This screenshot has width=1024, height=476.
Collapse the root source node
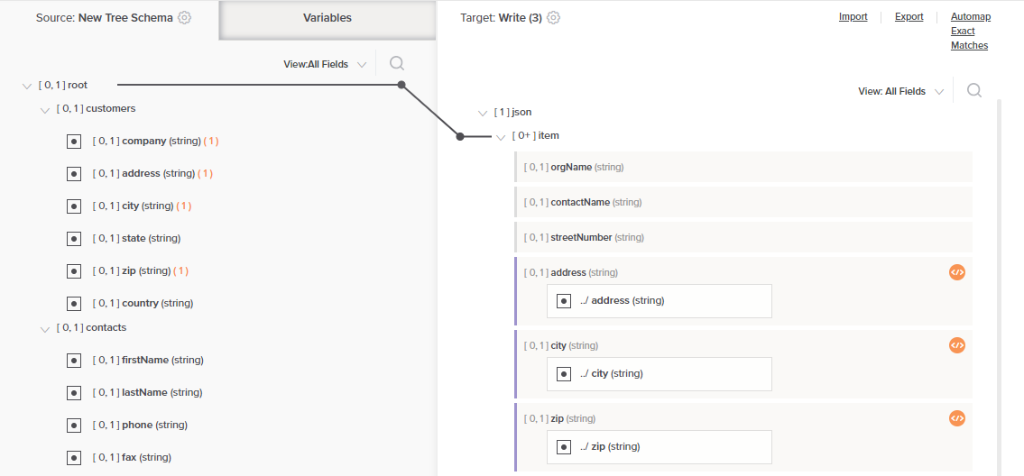pyautogui.click(x=27, y=86)
